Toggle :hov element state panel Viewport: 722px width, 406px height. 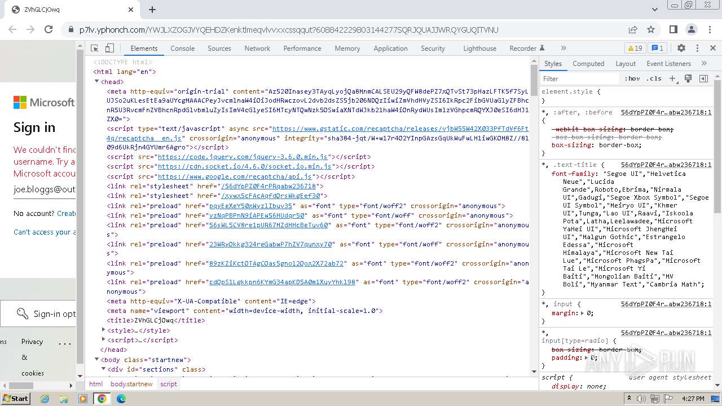tap(632, 79)
